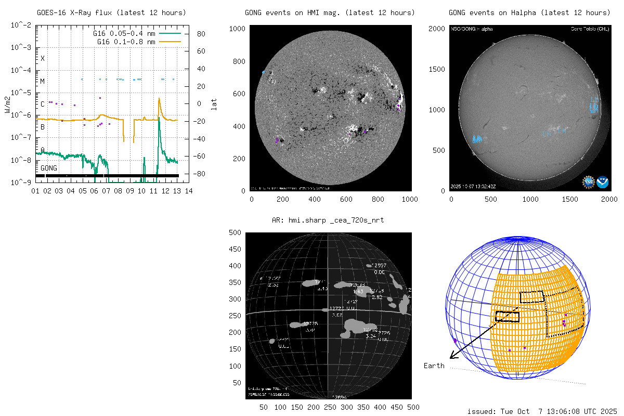624x416 pixels.
Task: Open the H-alpha solar disk image
Action: pos(530,108)
